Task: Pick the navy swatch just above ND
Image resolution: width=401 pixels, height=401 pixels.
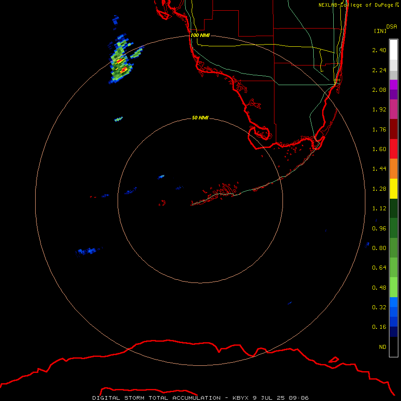Action: click(393, 332)
